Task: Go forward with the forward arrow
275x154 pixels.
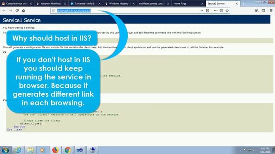Action: click(x=11, y=11)
